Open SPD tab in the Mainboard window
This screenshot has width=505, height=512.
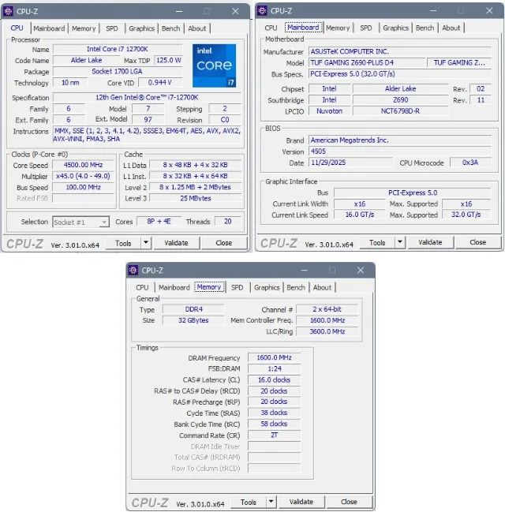tap(366, 28)
